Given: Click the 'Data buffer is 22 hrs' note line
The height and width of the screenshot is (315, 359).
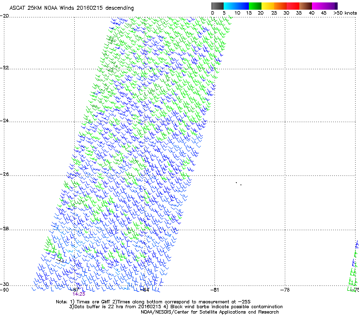Looking at the screenshot, I should [176, 307].
